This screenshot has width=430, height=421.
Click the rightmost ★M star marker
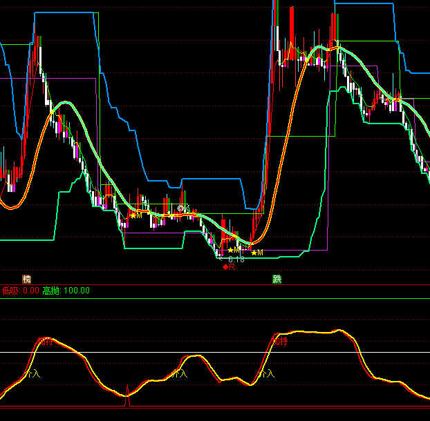point(257,253)
